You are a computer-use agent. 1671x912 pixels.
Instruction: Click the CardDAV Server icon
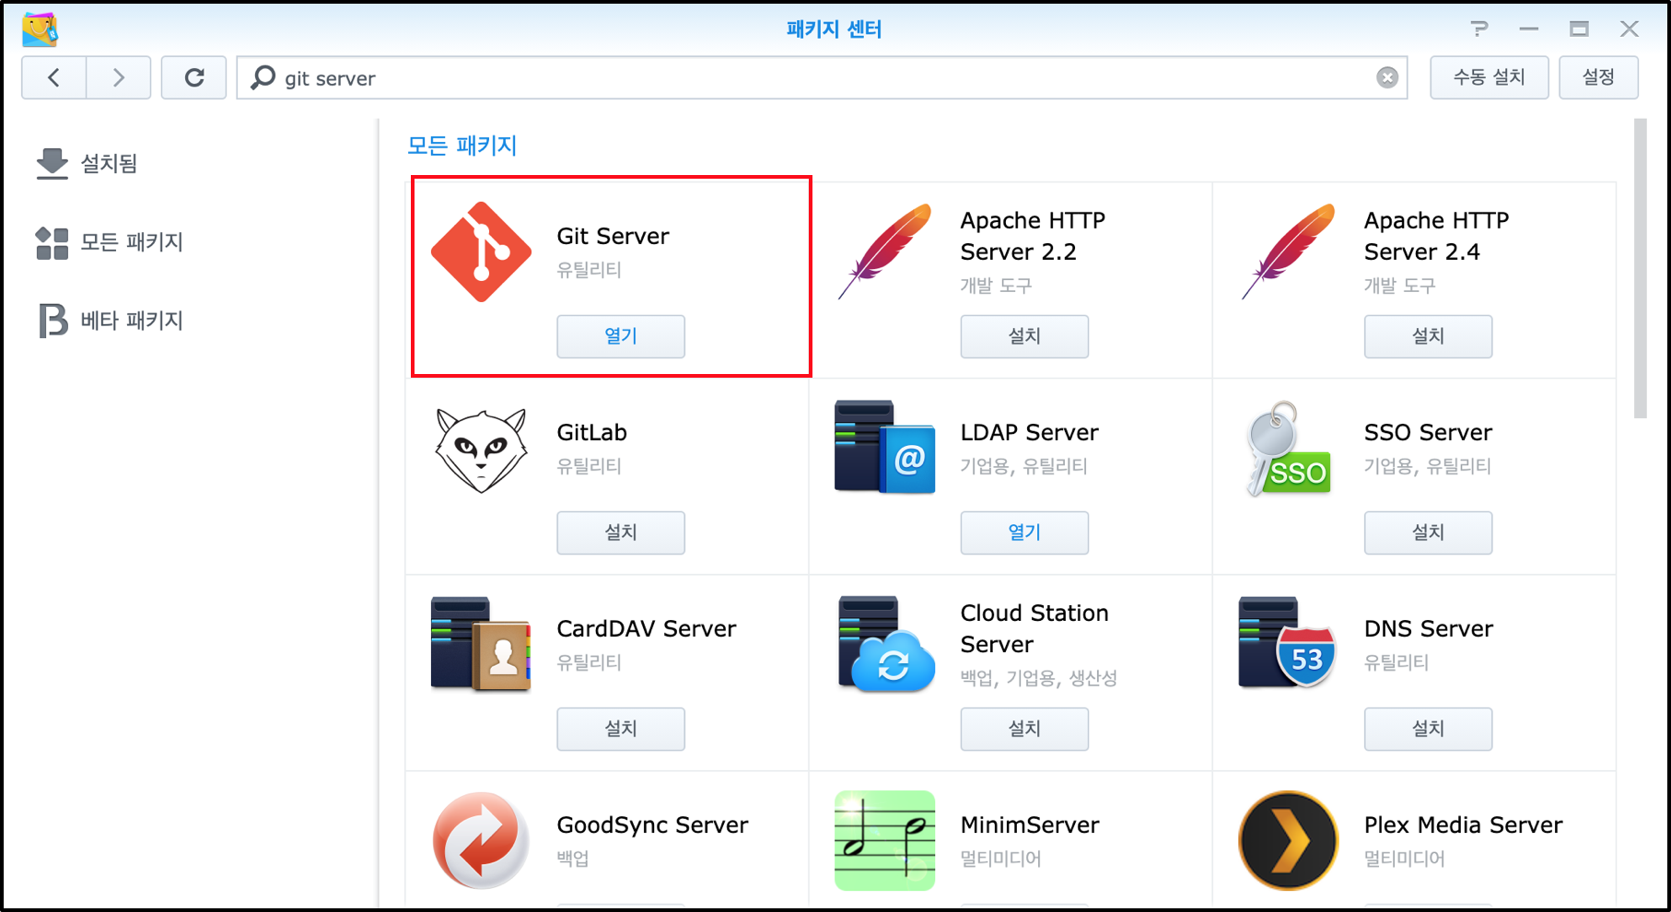click(x=481, y=644)
